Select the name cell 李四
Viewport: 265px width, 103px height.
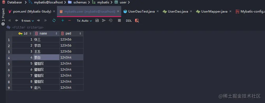click(46, 45)
